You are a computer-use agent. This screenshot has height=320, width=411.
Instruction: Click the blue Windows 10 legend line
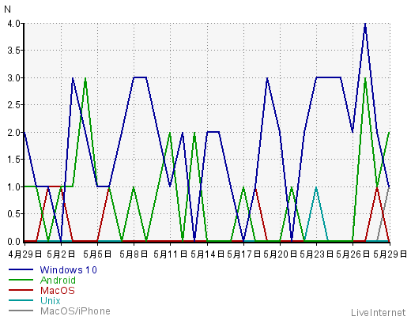pos(21,269)
